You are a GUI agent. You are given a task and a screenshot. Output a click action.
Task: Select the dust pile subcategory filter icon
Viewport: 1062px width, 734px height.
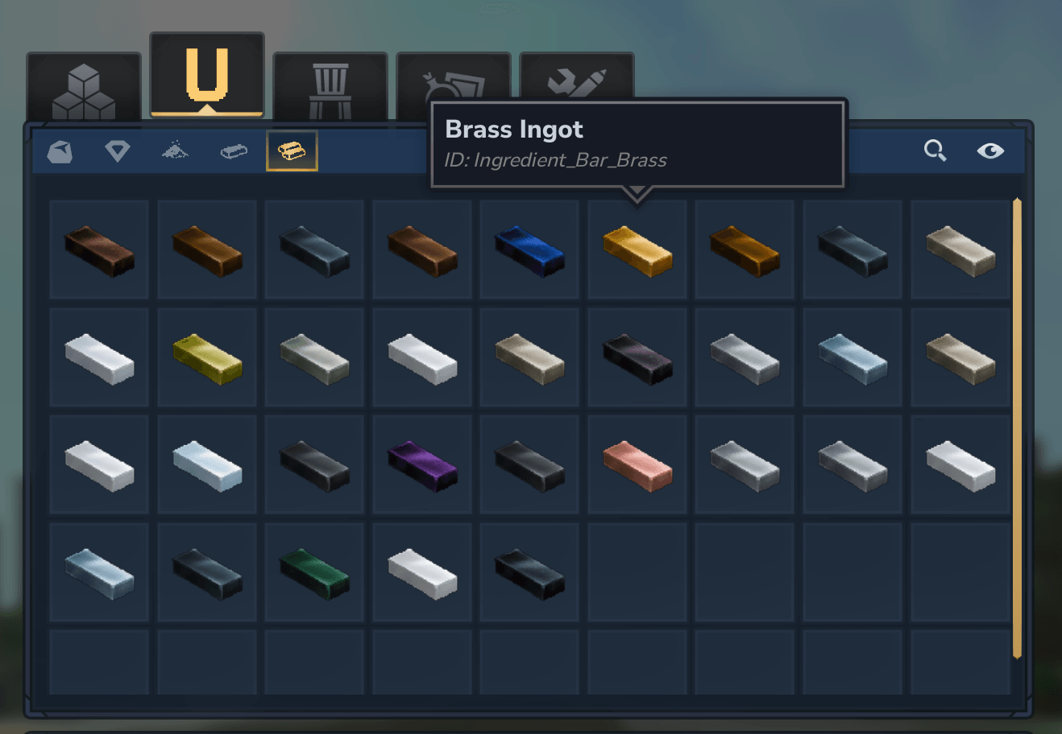[176, 151]
